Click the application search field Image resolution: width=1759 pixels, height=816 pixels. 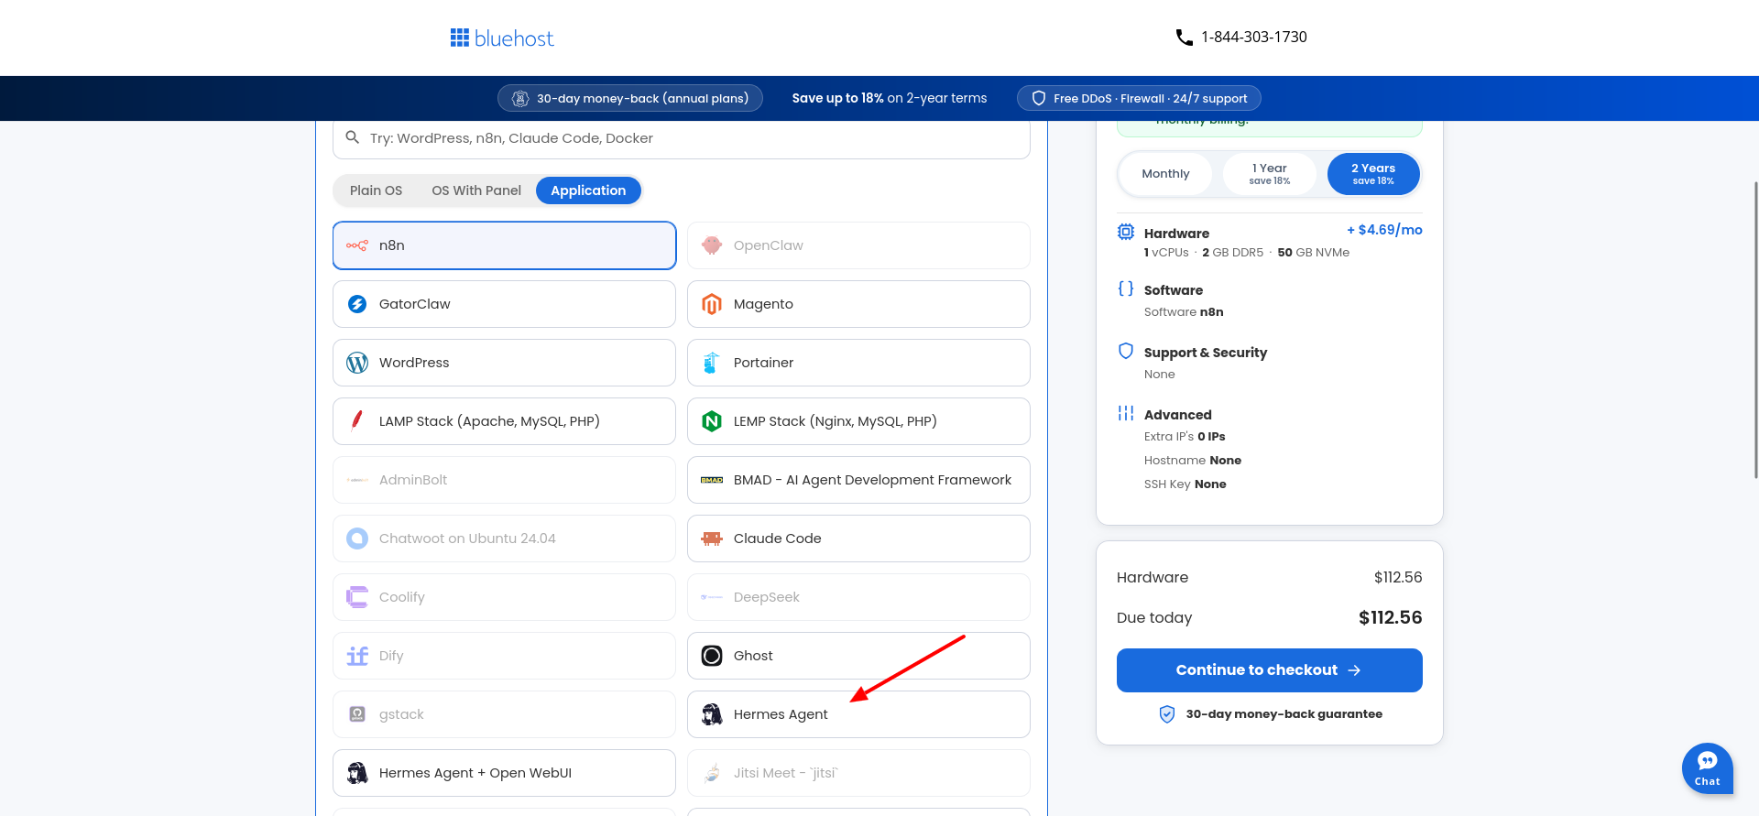(682, 138)
